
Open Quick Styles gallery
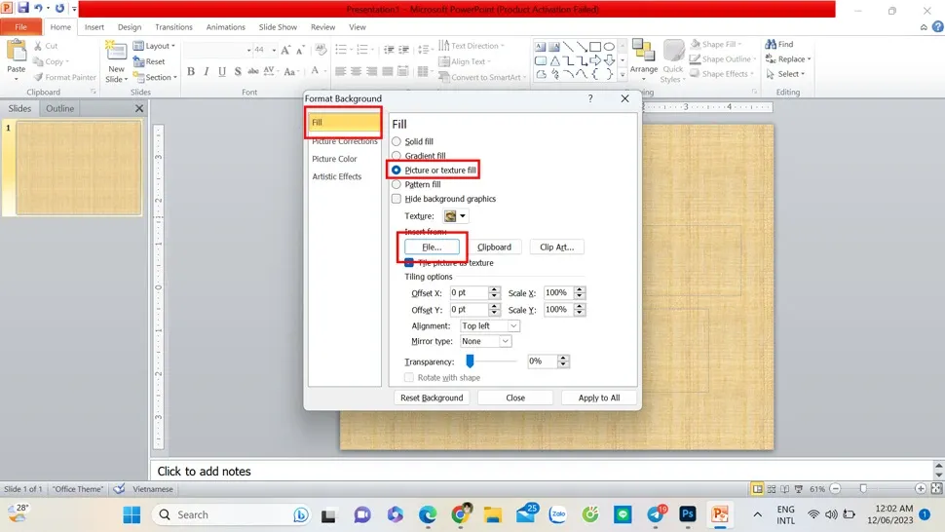tap(672, 60)
